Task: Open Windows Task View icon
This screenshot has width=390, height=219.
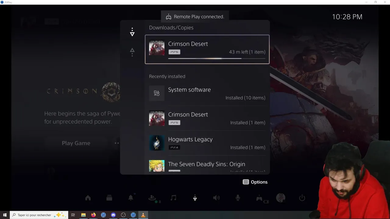Action: coord(73,215)
